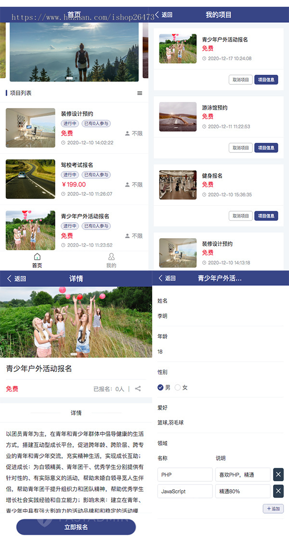Screen dimensions: 289x541
Task: Click the large outdoor activity detail photo
Action: click(76, 322)
